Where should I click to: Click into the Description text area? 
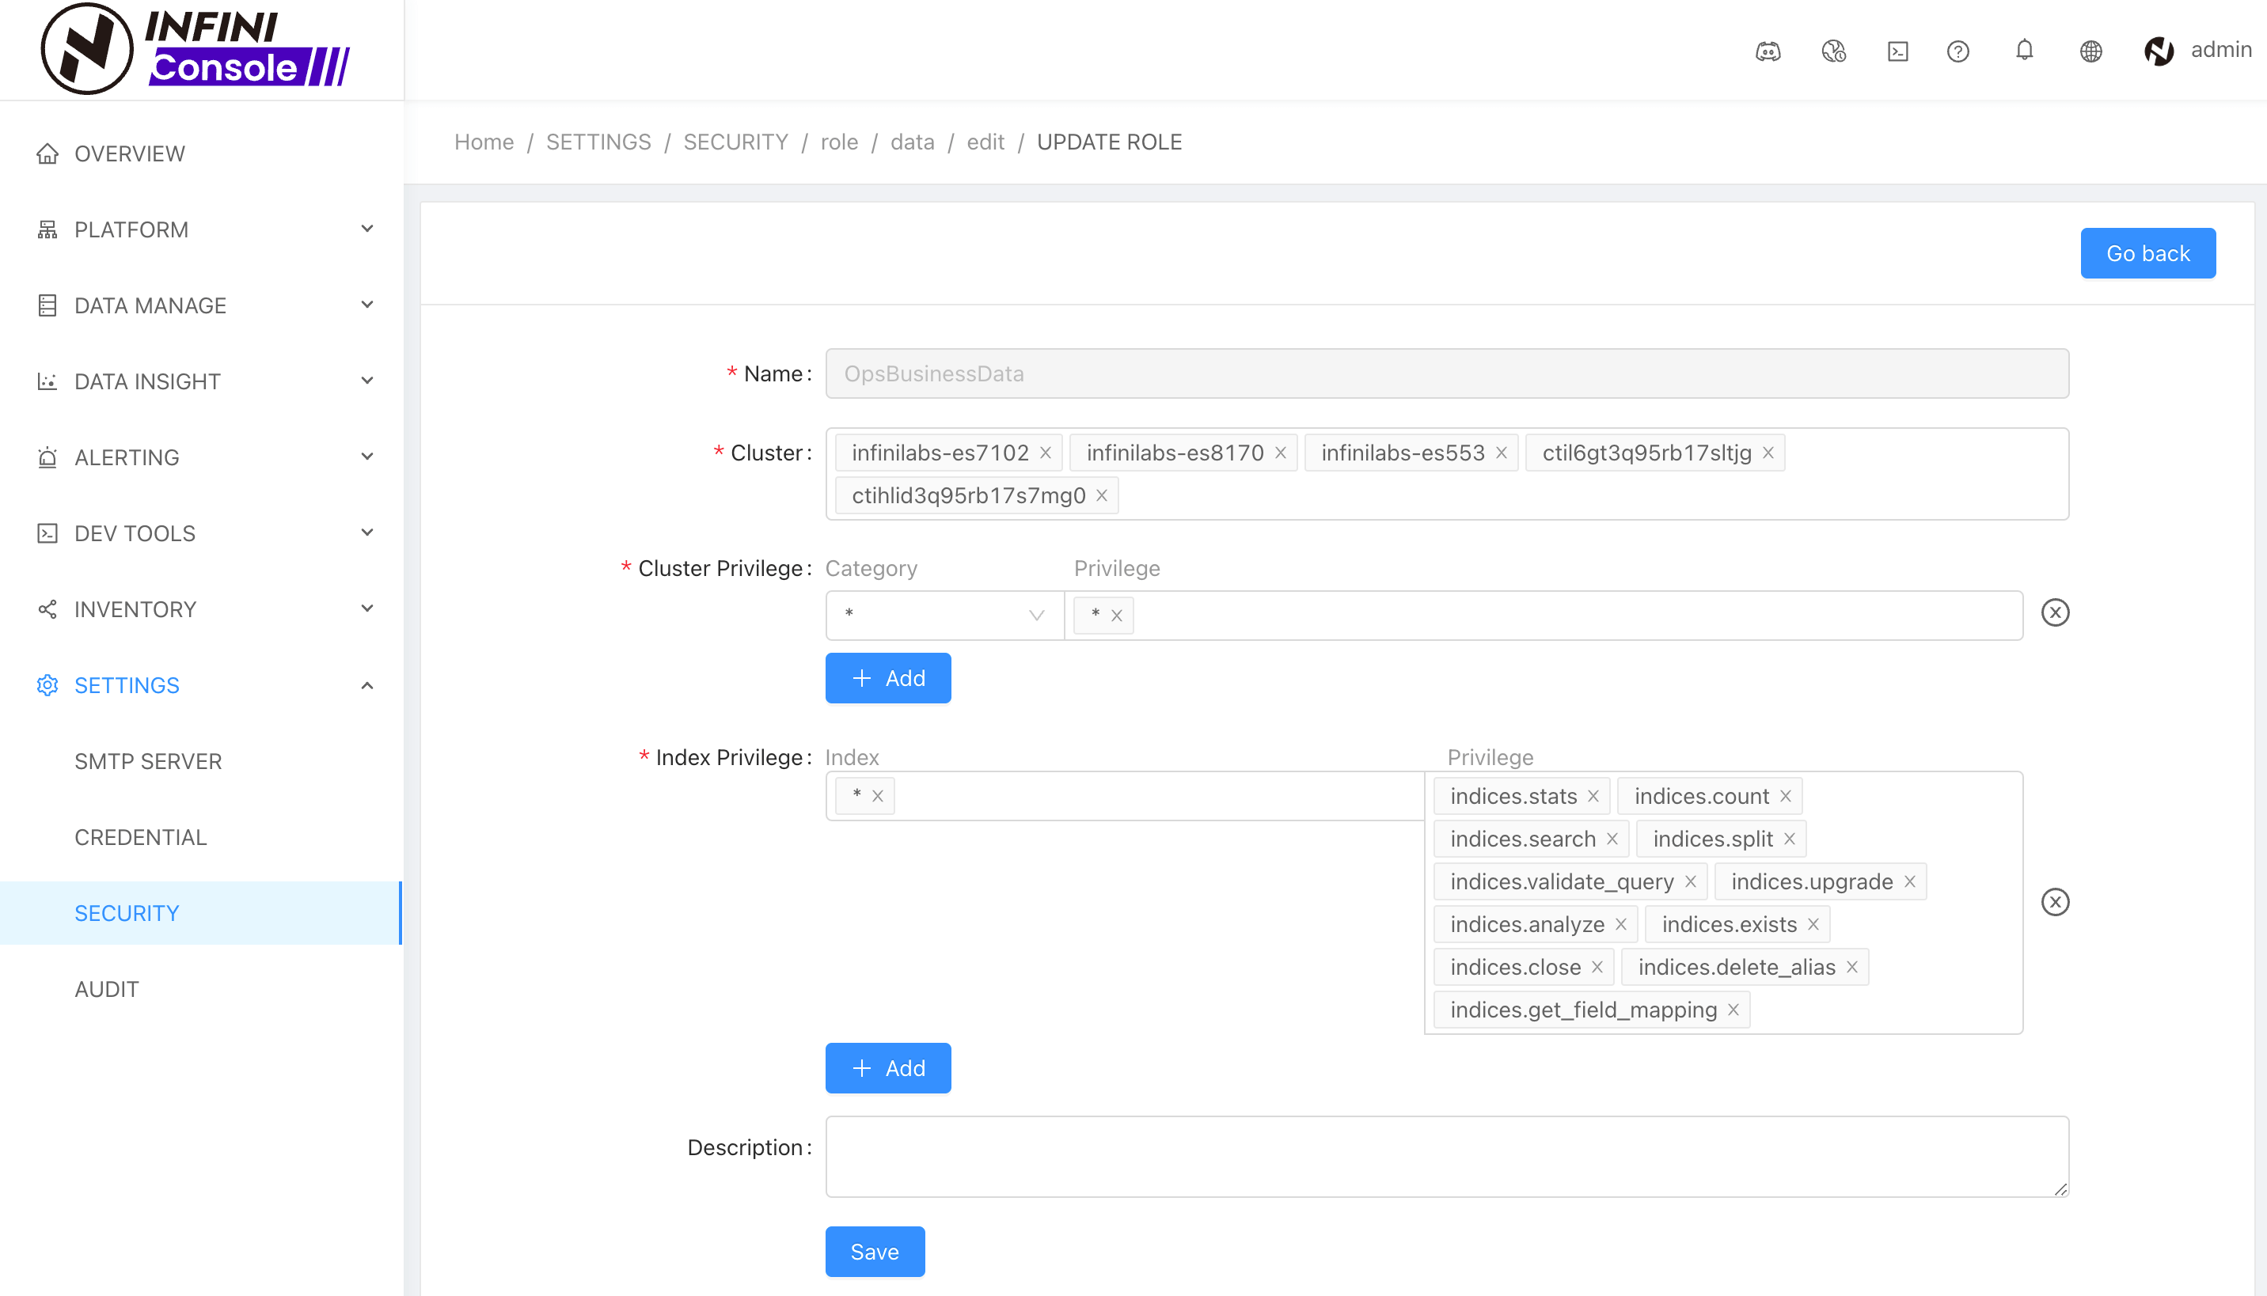point(1446,1155)
